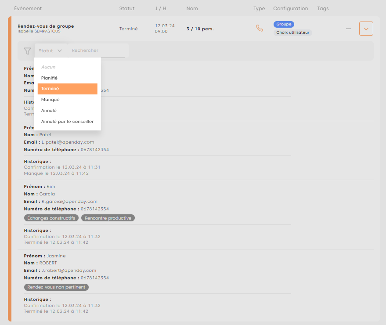Choose Annulé from the dropdown list

[x=49, y=111]
